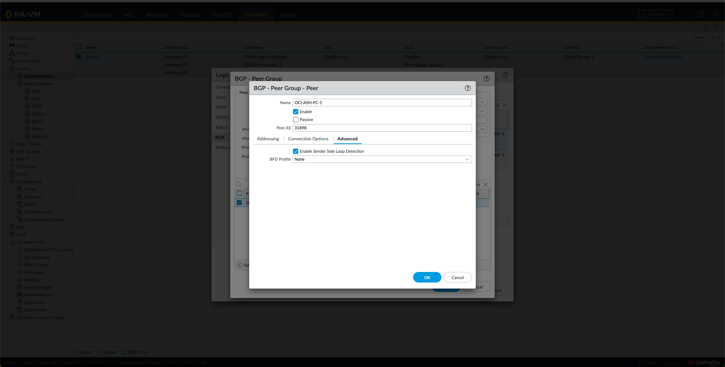Open the MONITOR menu tab
Viewport: 725px width, 367px height.
pos(157,15)
